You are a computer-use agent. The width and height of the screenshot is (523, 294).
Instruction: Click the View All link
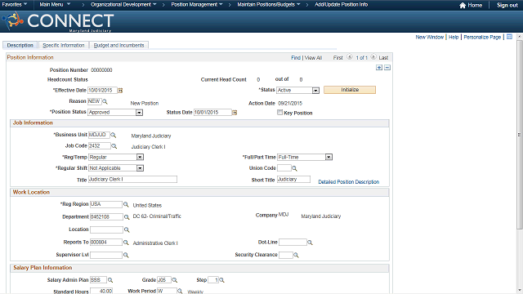tap(313, 58)
